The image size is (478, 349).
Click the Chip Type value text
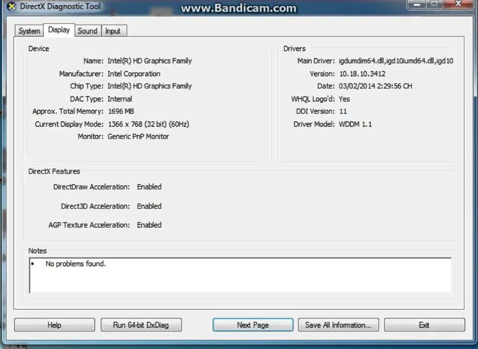pos(150,86)
